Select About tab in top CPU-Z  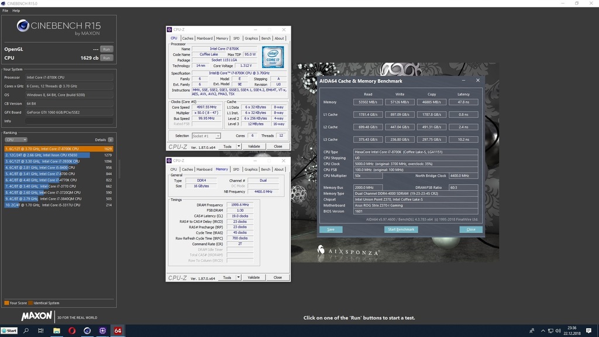(279, 38)
